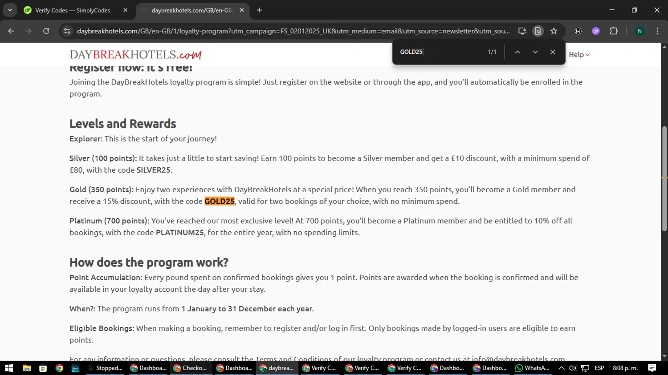Click the SILVER25 code text

[x=153, y=170]
